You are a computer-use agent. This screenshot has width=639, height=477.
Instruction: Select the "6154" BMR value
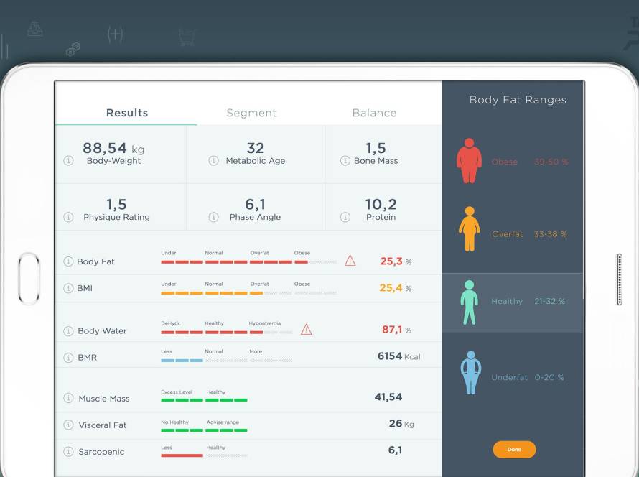(x=390, y=356)
